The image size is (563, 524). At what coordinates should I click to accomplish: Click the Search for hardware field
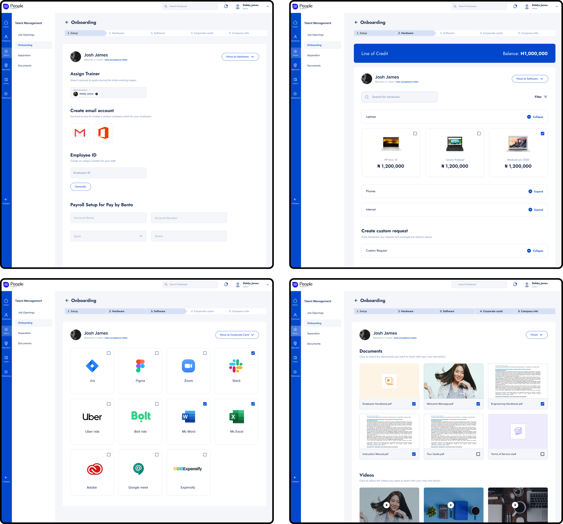[399, 97]
